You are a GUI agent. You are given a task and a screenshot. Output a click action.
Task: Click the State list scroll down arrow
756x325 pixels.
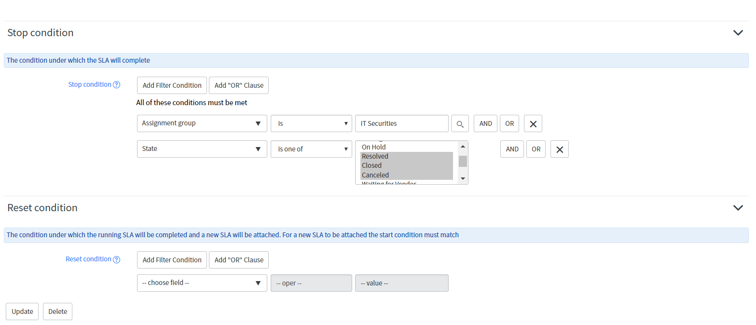pyautogui.click(x=463, y=179)
